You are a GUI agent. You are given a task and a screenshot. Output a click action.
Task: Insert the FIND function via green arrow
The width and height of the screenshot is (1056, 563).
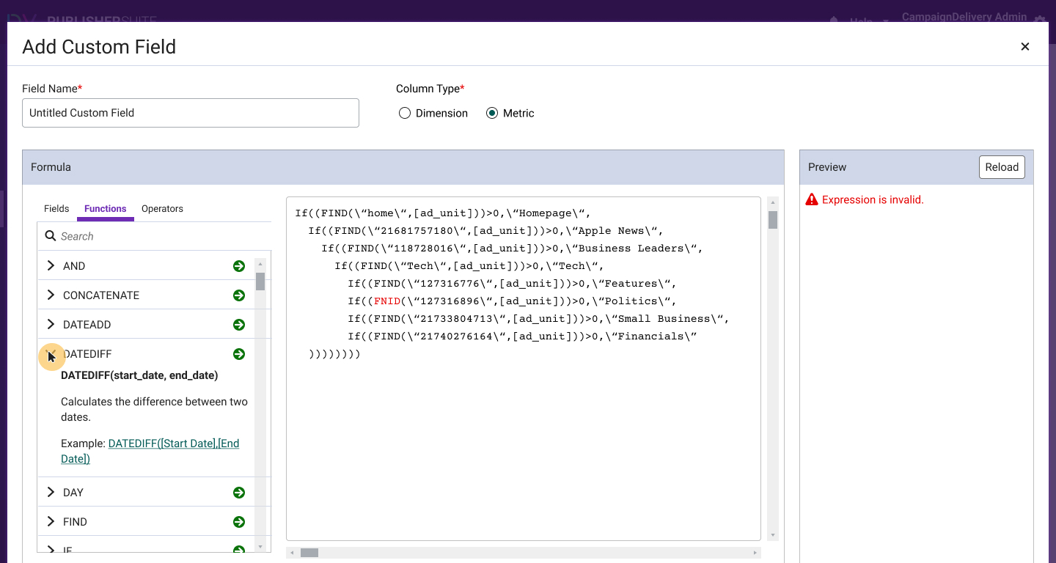click(x=238, y=521)
